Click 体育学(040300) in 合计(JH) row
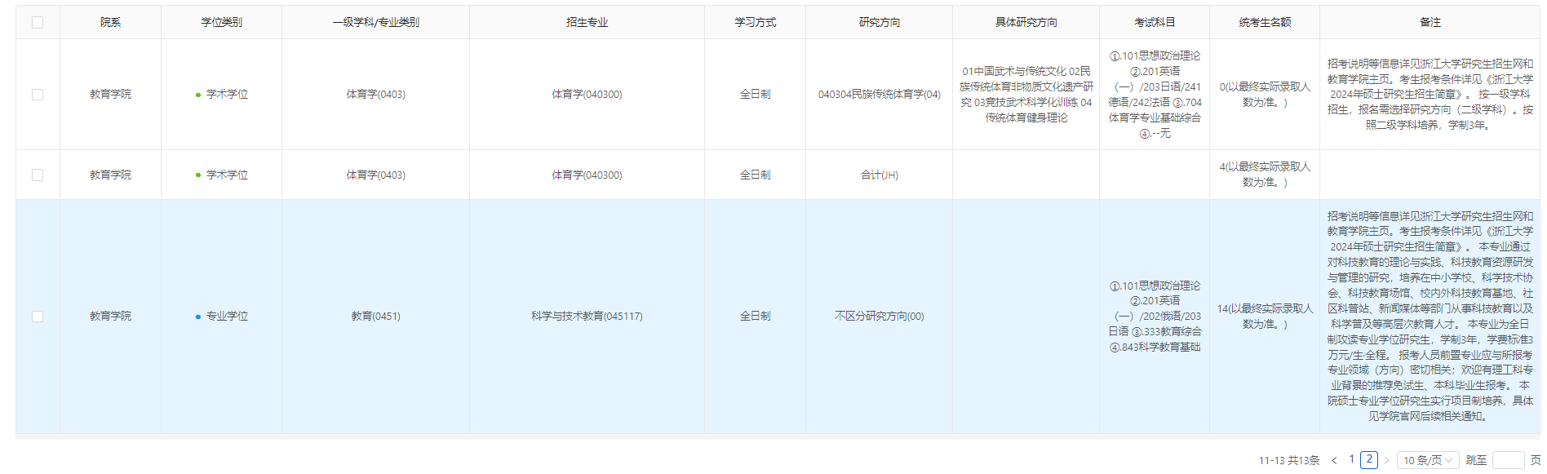The width and height of the screenshot is (1547, 474). [587, 175]
